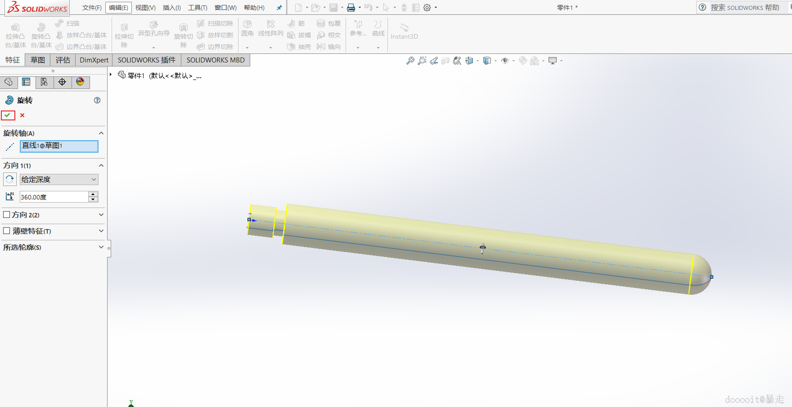Click the search SOLIDWORKS help box

pyautogui.click(x=744, y=8)
